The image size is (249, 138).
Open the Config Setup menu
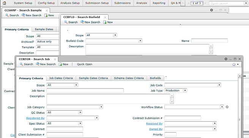(x=46, y=3)
